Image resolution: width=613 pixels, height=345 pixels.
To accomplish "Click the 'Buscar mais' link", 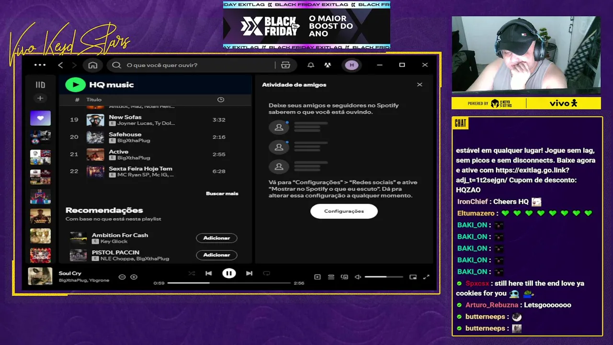I will point(222,194).
